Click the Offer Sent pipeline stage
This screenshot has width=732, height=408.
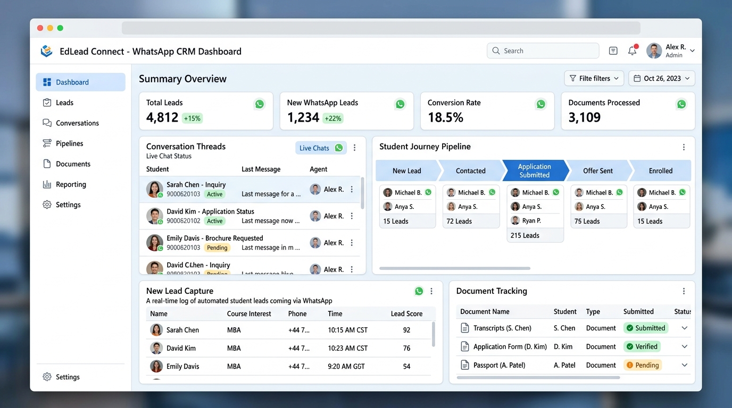click(598, 171)
